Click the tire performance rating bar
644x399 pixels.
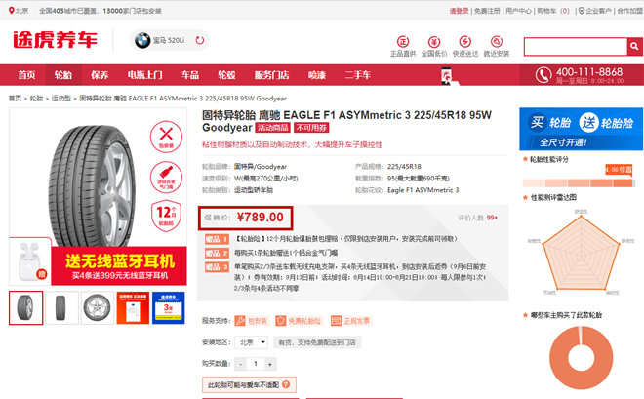pos(579,182)
